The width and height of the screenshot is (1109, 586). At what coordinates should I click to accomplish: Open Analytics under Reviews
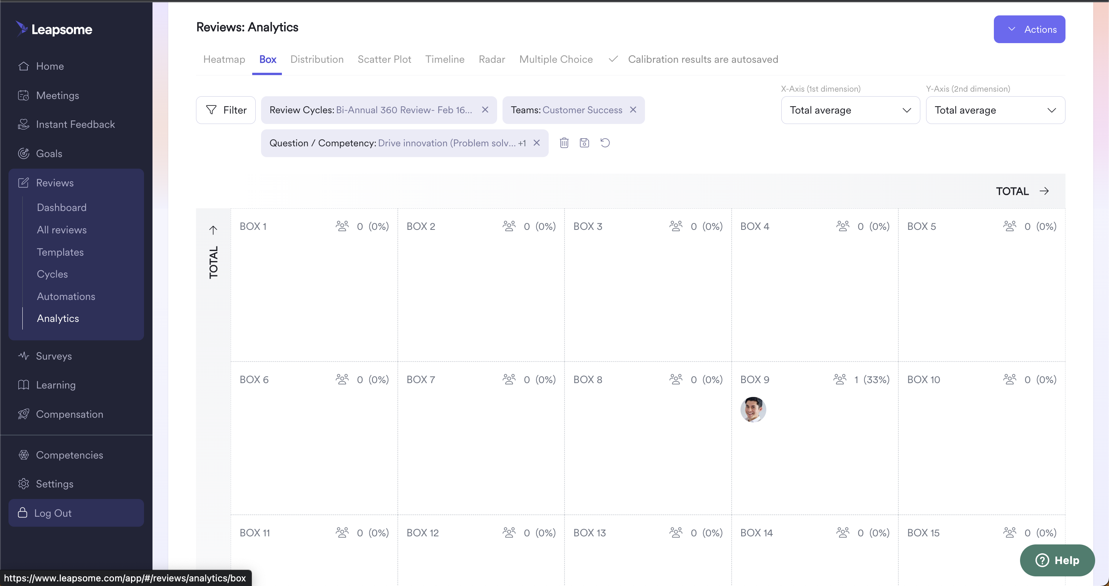58,318
